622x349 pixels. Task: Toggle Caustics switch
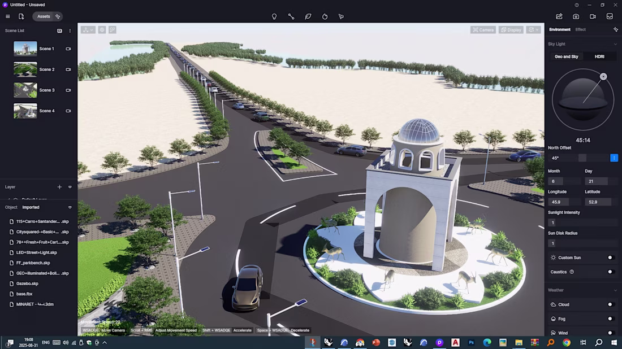pos(611,272)
